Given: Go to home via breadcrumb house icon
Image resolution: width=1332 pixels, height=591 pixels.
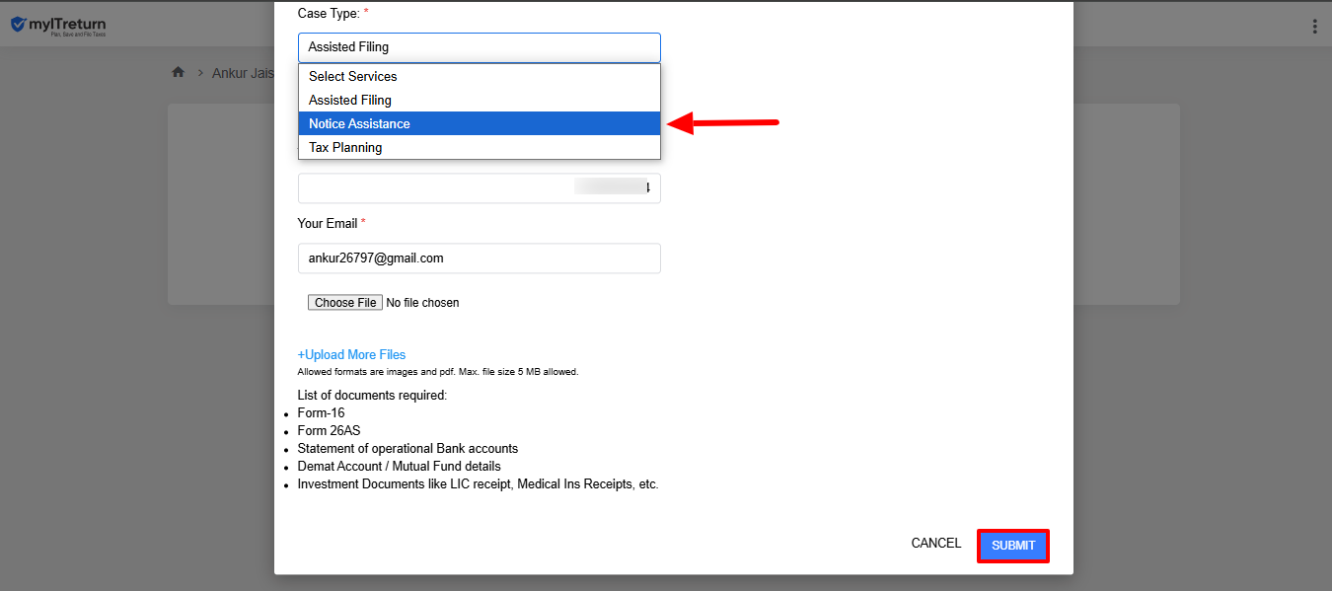Looking at the screenshot, I should click(x=179, y=72).
